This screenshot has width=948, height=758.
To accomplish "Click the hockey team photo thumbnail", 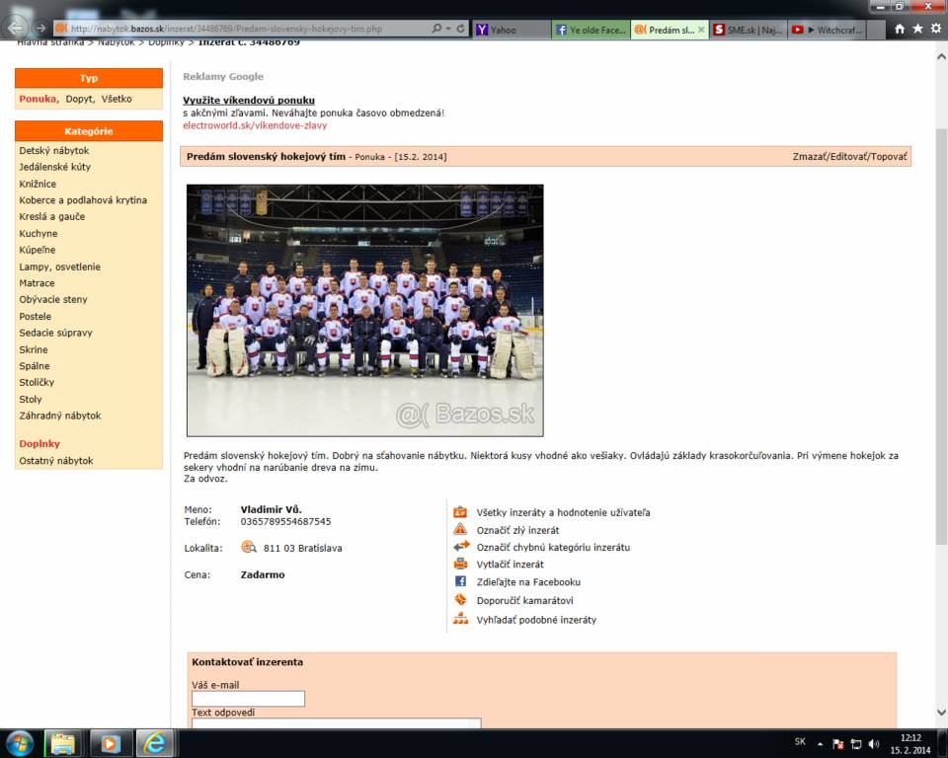I will pyautogui.click(x=364, y=310).
